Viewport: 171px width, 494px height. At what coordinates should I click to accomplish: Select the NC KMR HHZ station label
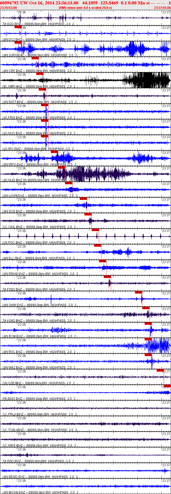point(38,86)
